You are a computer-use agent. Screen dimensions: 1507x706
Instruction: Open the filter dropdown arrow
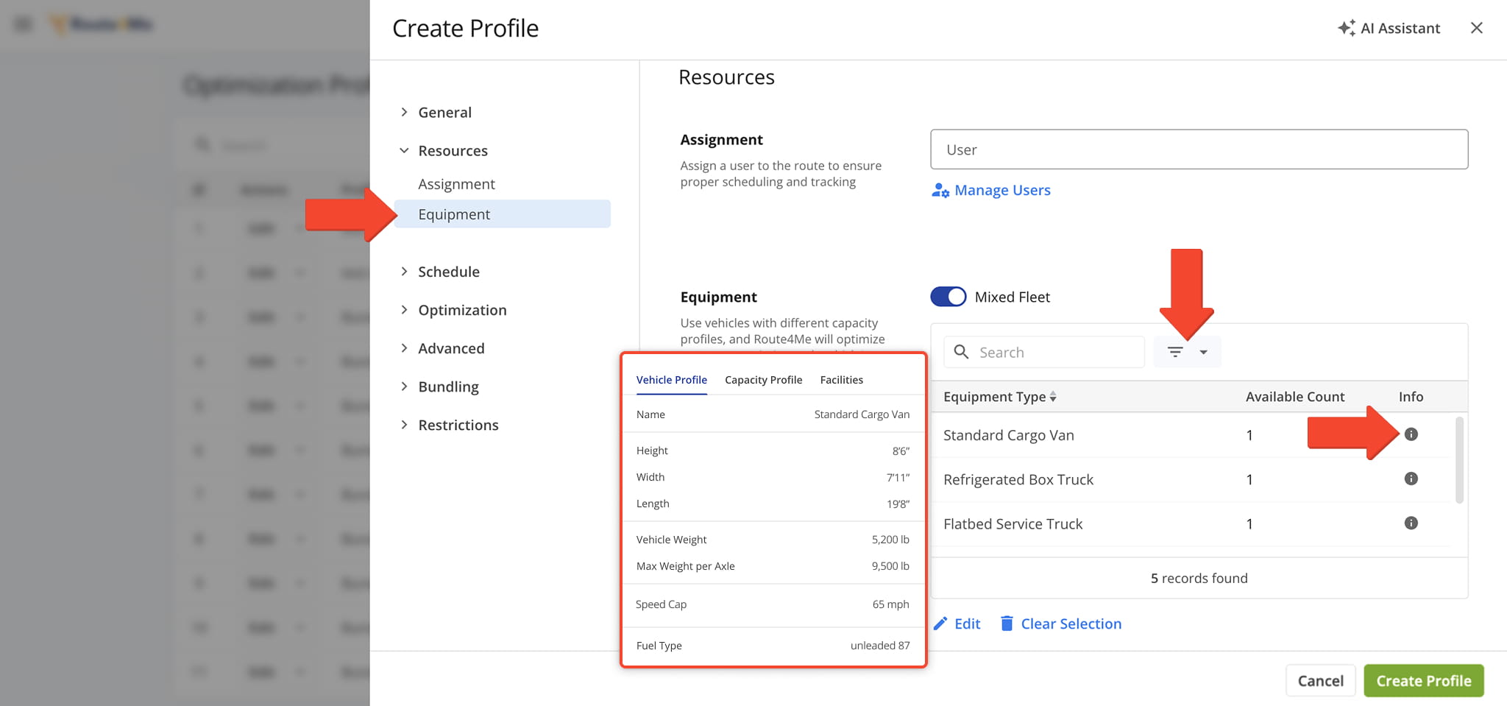pyautogui.click(x=1203, y=352)
